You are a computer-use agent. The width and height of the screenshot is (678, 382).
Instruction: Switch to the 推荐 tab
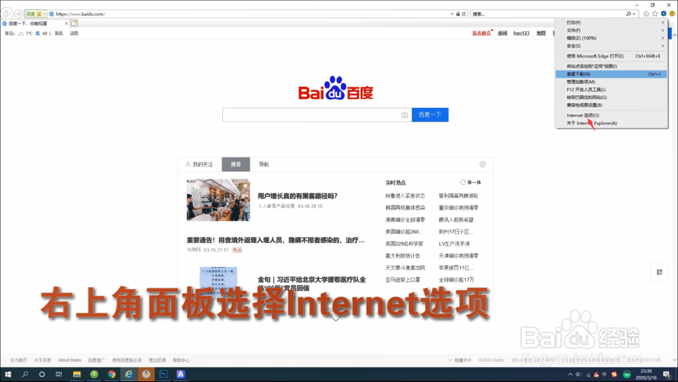coord(236,164)
